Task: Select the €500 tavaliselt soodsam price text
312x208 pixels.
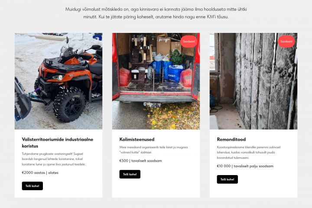Action: 140,161
